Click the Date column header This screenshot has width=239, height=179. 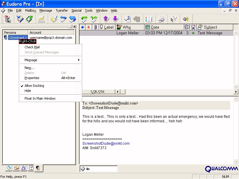tap(164, 27)
